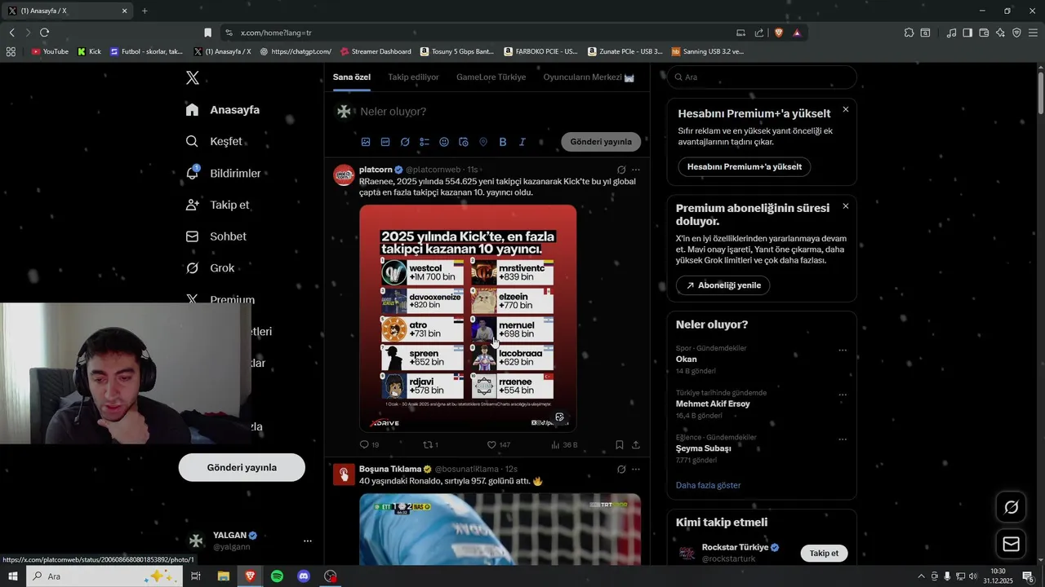Open floating Grok button
Viewport: 1045px width, 587px height.
(1011, 507)
